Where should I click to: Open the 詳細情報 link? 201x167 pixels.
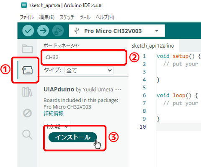54,114
